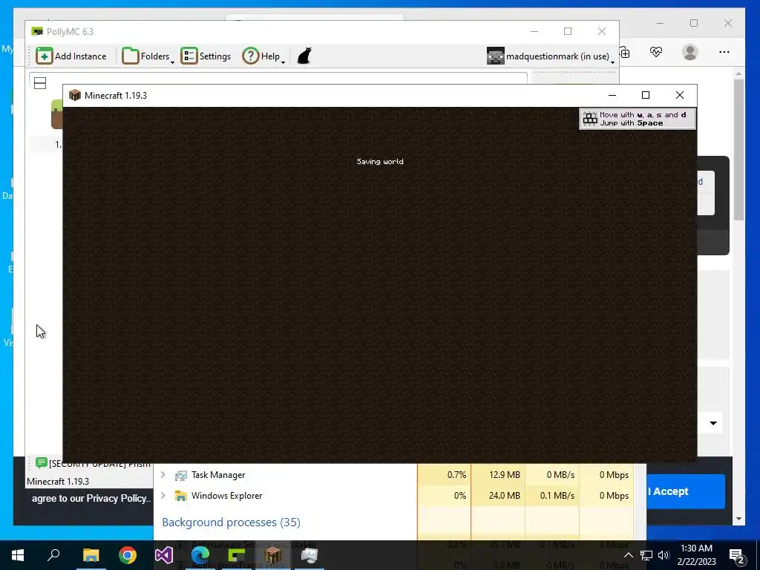This screenshot has height=570, width=760.
Task: Minimize the Minecraft 1.19.3 window
Action: point(612,95)
